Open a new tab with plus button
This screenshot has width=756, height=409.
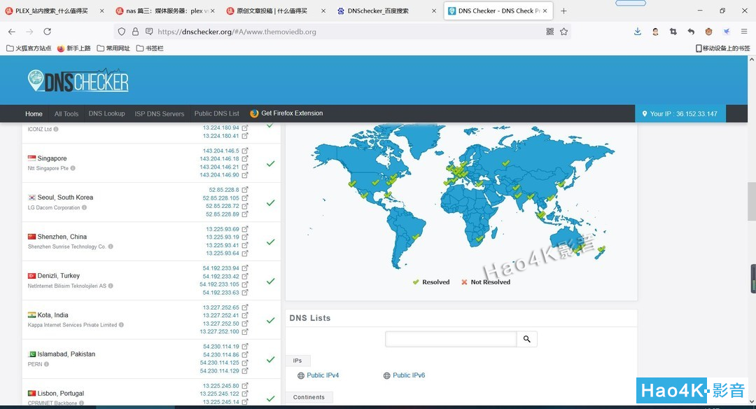click(x=563, y=11)
